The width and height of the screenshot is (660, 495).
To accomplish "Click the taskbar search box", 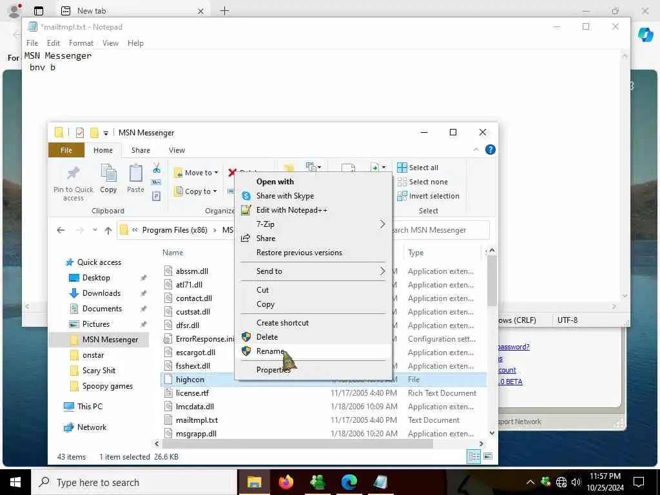I will click(134, 482).
